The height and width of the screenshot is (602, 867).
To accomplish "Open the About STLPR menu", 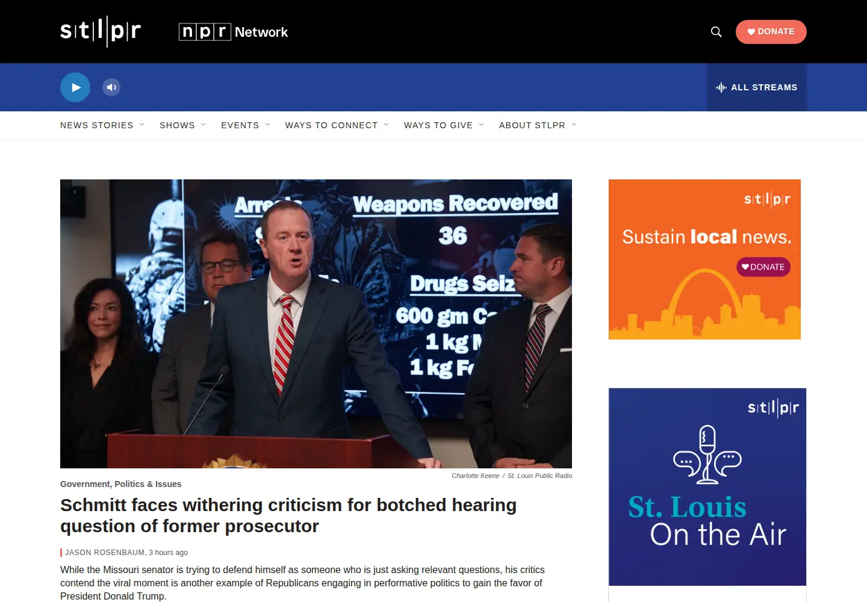I will click(x=532, y=125).
